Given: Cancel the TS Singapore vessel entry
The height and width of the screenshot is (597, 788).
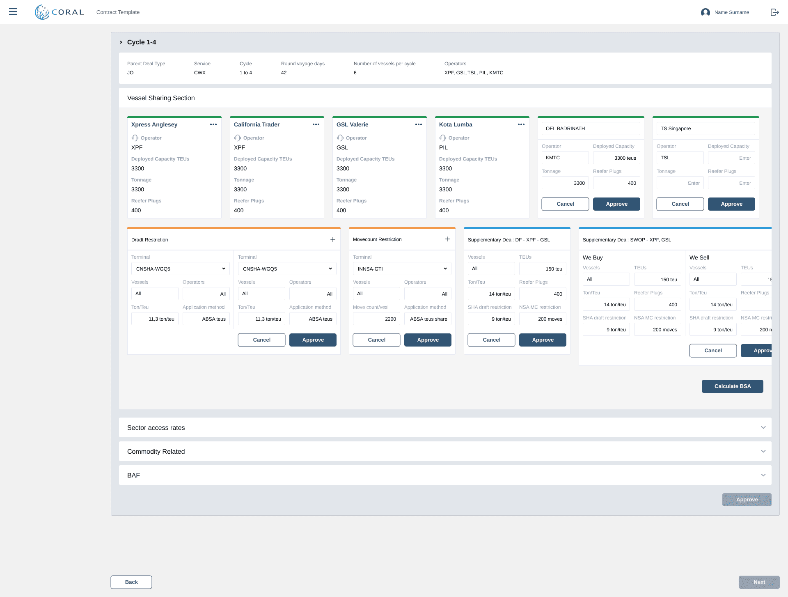Looking at the screenshot, I should tap(680, 204).
